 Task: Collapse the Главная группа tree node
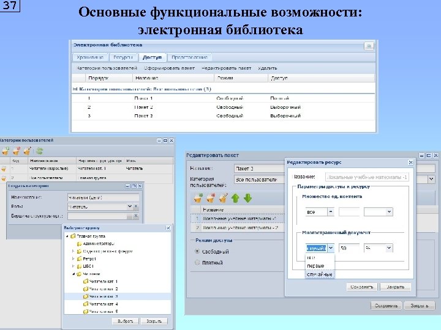pyautogui.click(x=67, y=237)
